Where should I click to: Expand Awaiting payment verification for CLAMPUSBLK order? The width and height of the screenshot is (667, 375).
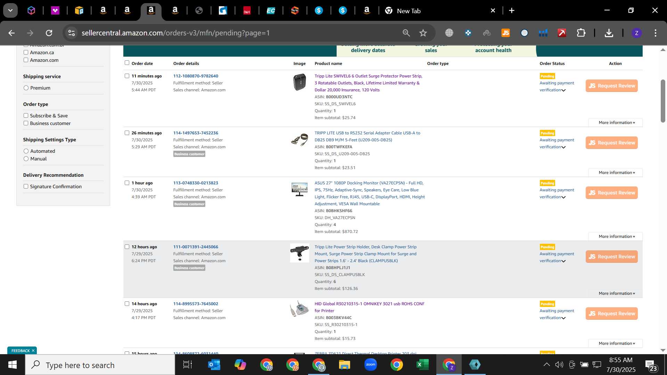pos(557,257)
